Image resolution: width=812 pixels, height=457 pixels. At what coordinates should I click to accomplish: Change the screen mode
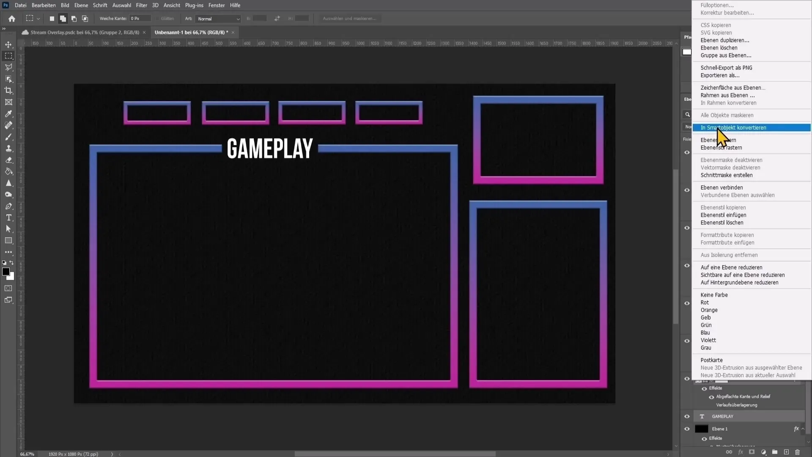(8, 300)
